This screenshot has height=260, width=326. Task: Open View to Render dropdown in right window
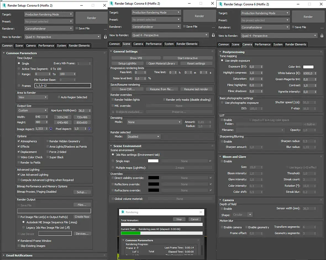[279, 36]
